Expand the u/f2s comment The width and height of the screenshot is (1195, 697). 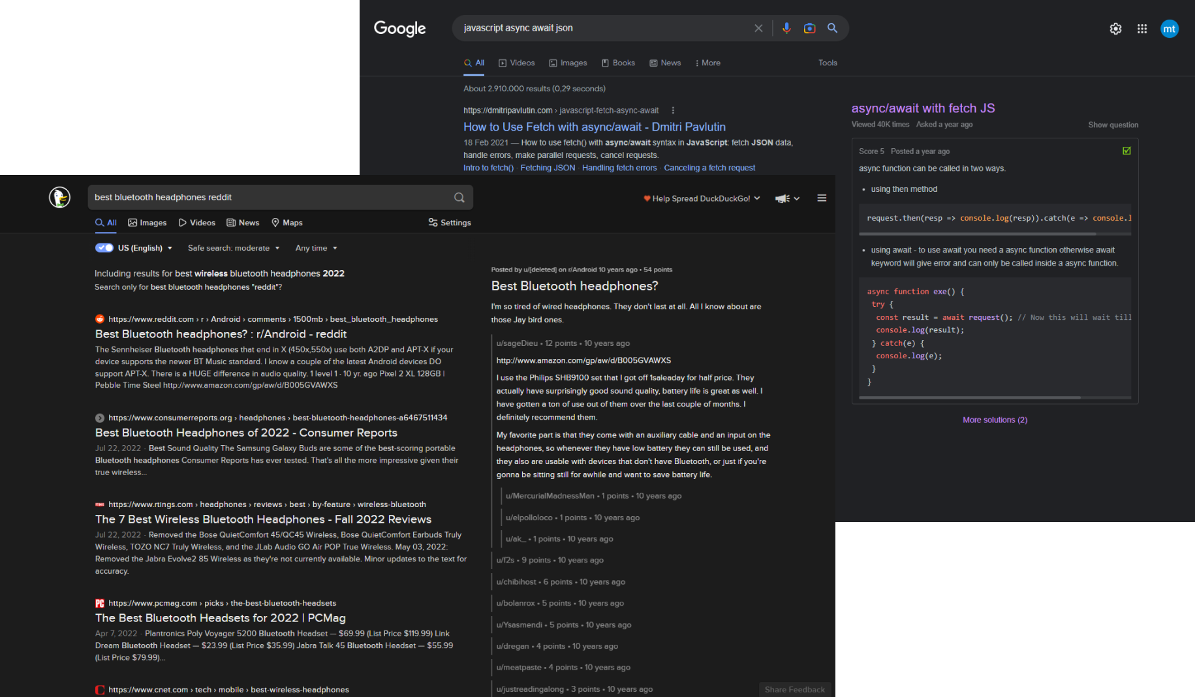[550, 560]
